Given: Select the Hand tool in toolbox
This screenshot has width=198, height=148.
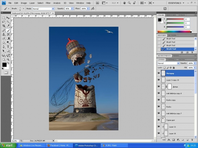Looking at the screenshot, I should point(4,60).
